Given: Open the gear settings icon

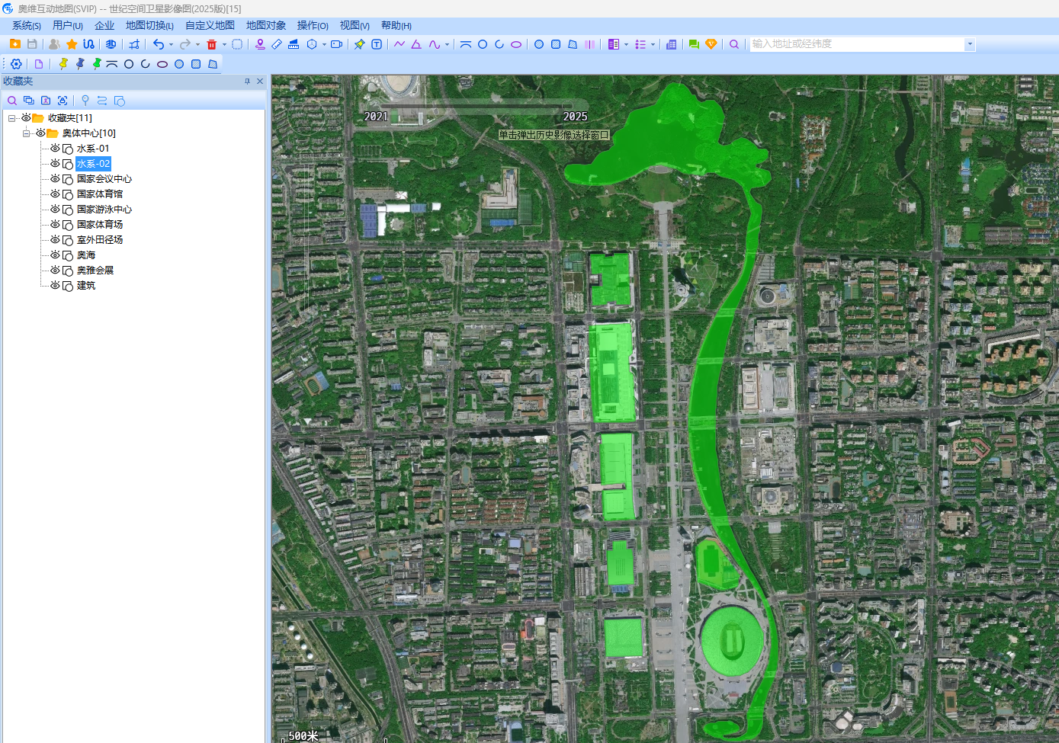Looking at the screenshot, I should [x=16, y=64].
